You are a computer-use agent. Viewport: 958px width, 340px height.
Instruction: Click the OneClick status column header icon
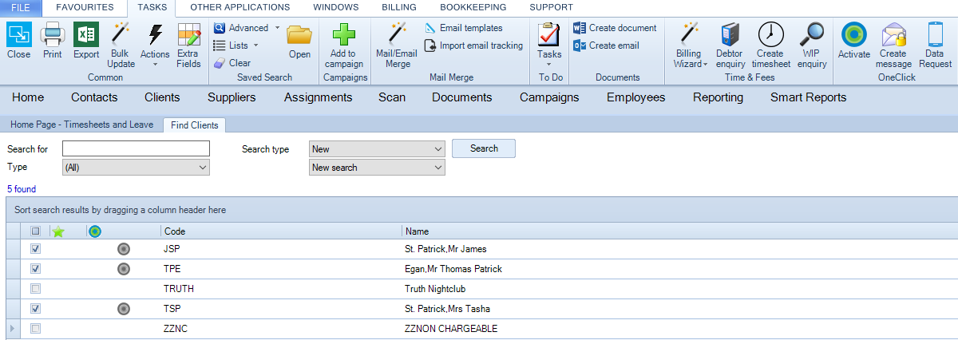(x=94, y=231)
